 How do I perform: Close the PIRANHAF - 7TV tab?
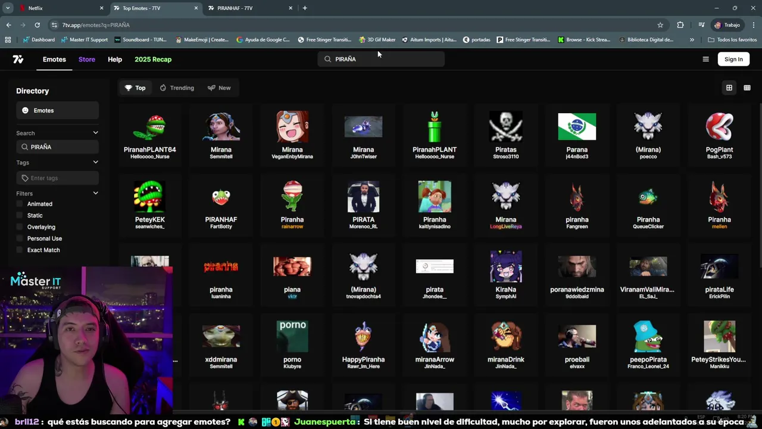(291, 8)
